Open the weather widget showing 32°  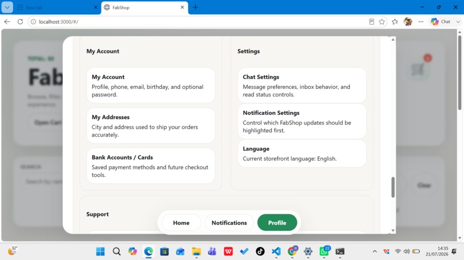[x=13, y=251]
